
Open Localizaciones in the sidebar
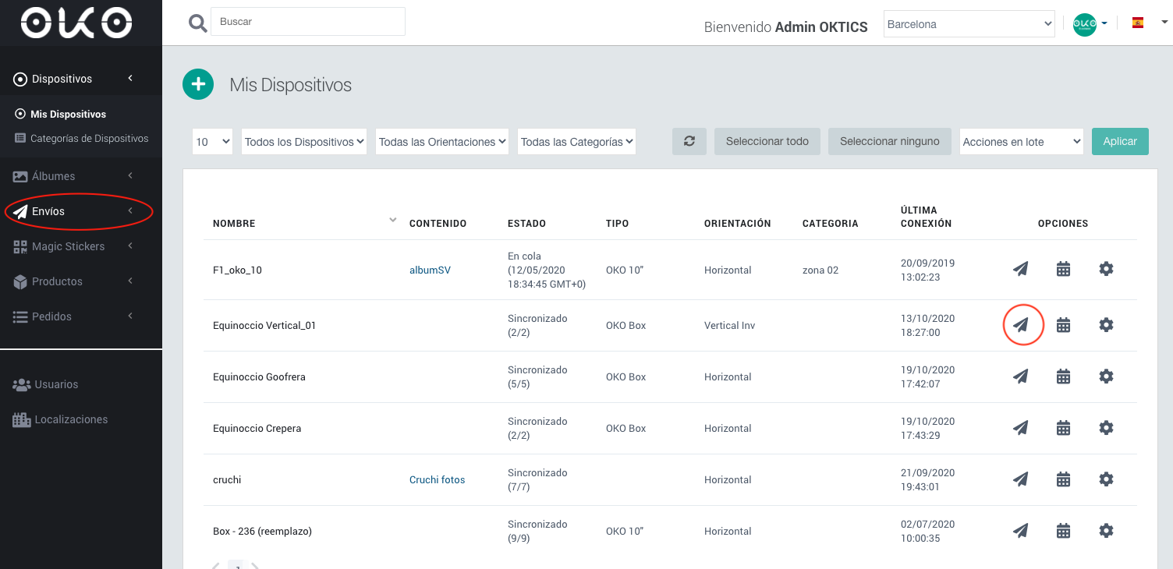(x=60, y=419)
